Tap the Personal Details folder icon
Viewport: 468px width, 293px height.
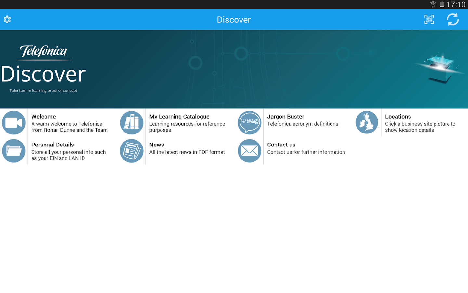[x=14, y=151]
